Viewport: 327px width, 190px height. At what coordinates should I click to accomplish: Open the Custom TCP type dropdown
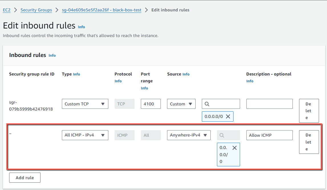(85, 104)
